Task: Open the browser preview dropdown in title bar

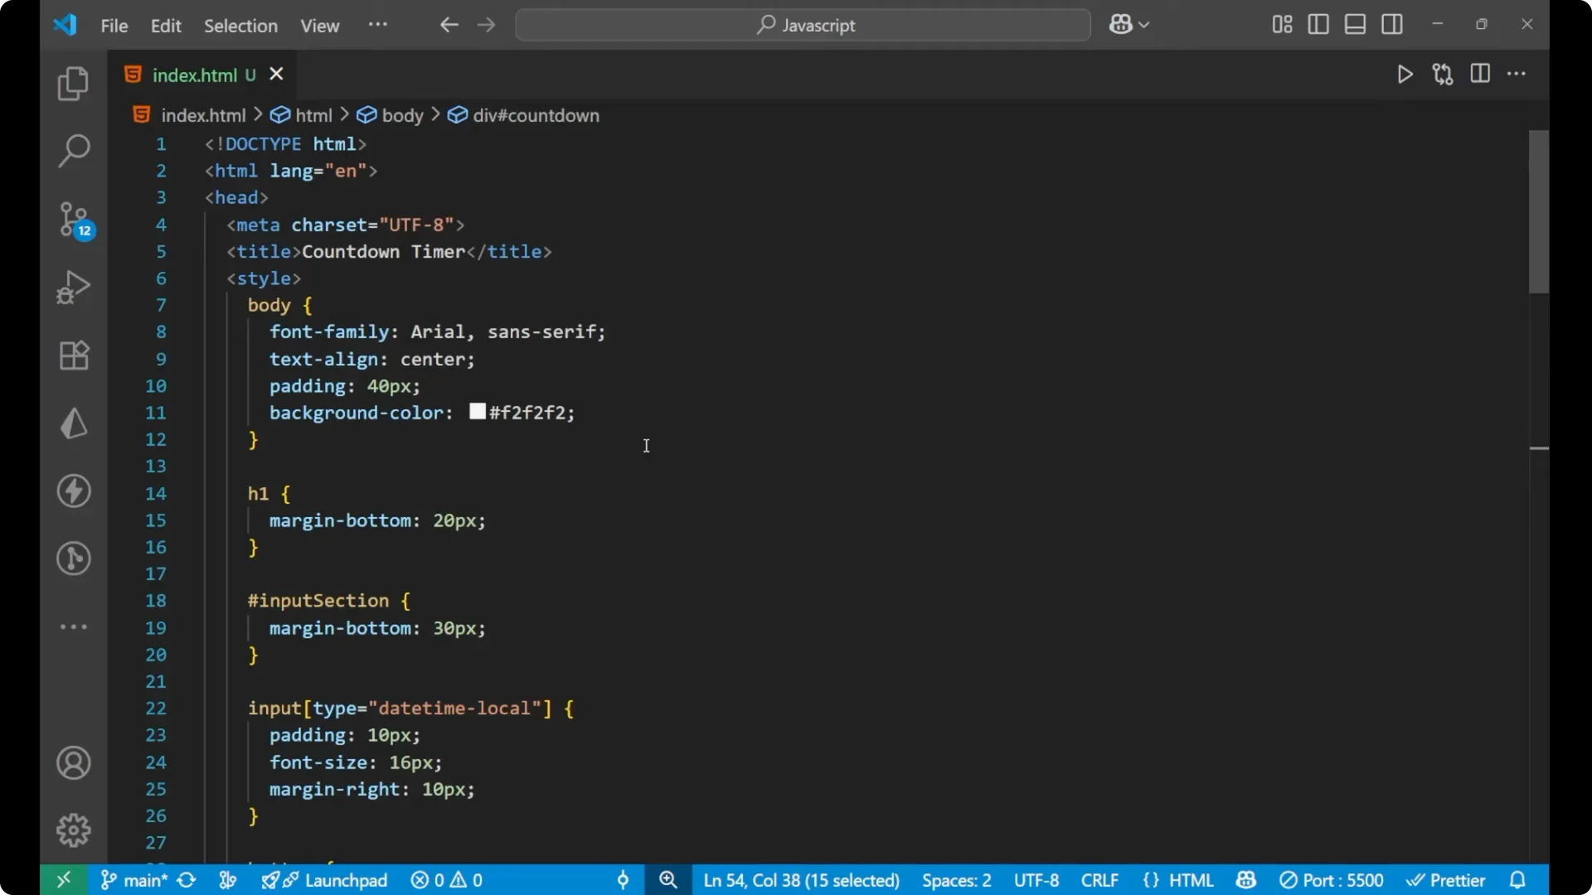Action: point(1130,24)
